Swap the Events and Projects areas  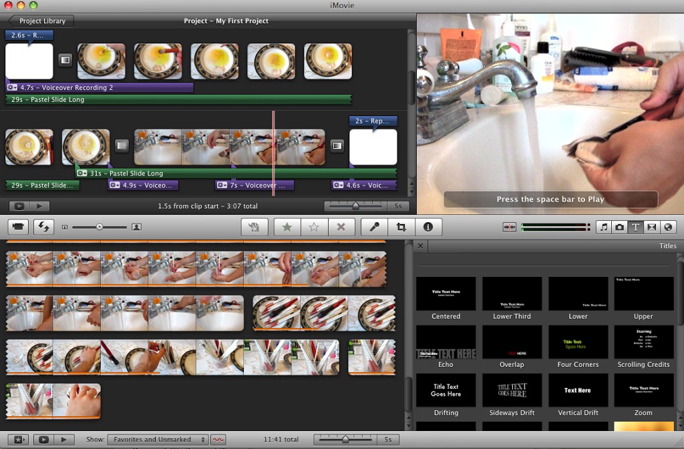click(x=43, y=227)
